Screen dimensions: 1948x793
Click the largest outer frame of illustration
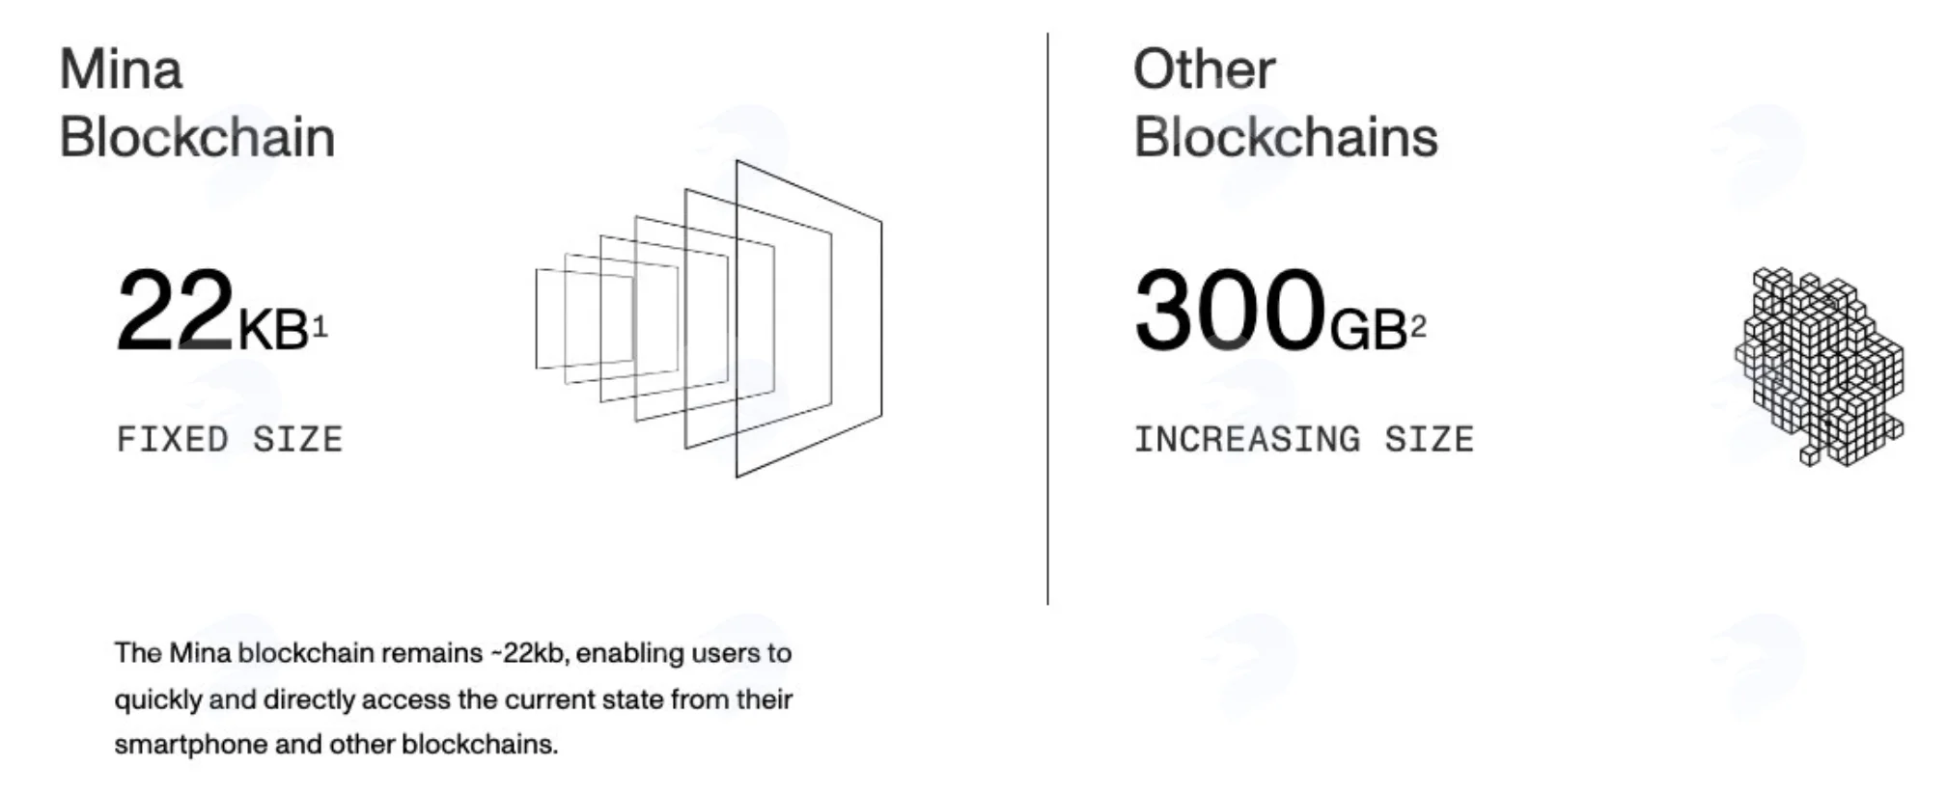click(x=809, y=318)
